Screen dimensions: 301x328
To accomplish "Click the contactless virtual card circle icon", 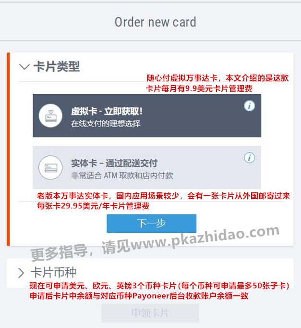I will click(x=50, y=115).
